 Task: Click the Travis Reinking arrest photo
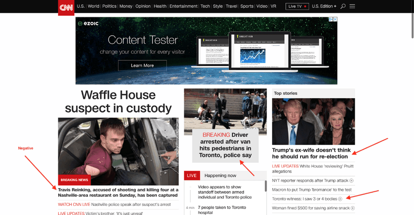[118, 151]
